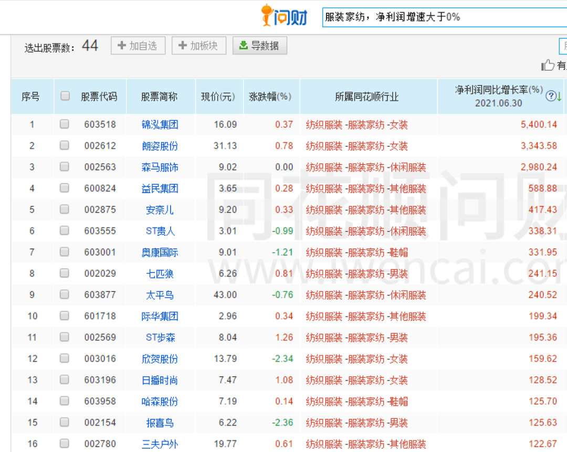Open the 七匹狼 stock link
This screenshot has width=567, height=452.
[x=160, y=274]
